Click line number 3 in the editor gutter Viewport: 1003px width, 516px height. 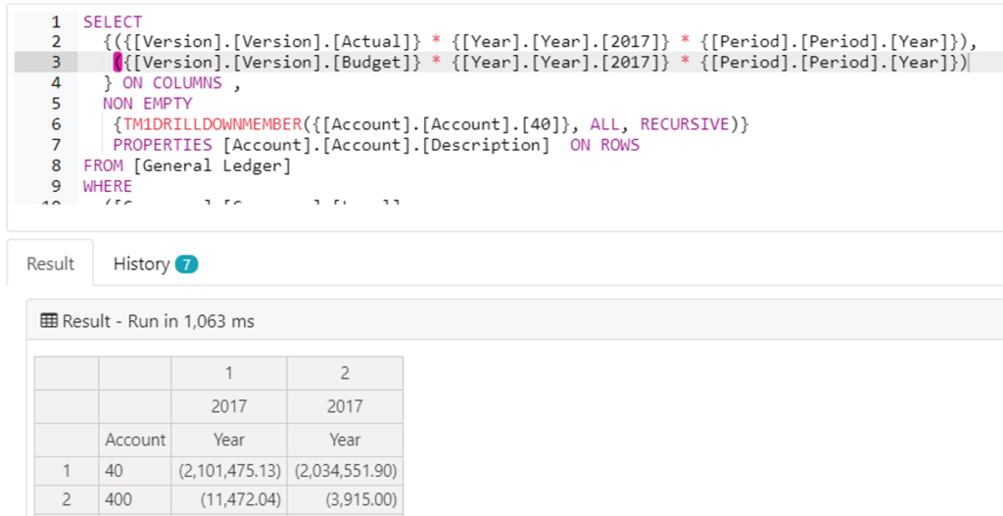(56, 63)
